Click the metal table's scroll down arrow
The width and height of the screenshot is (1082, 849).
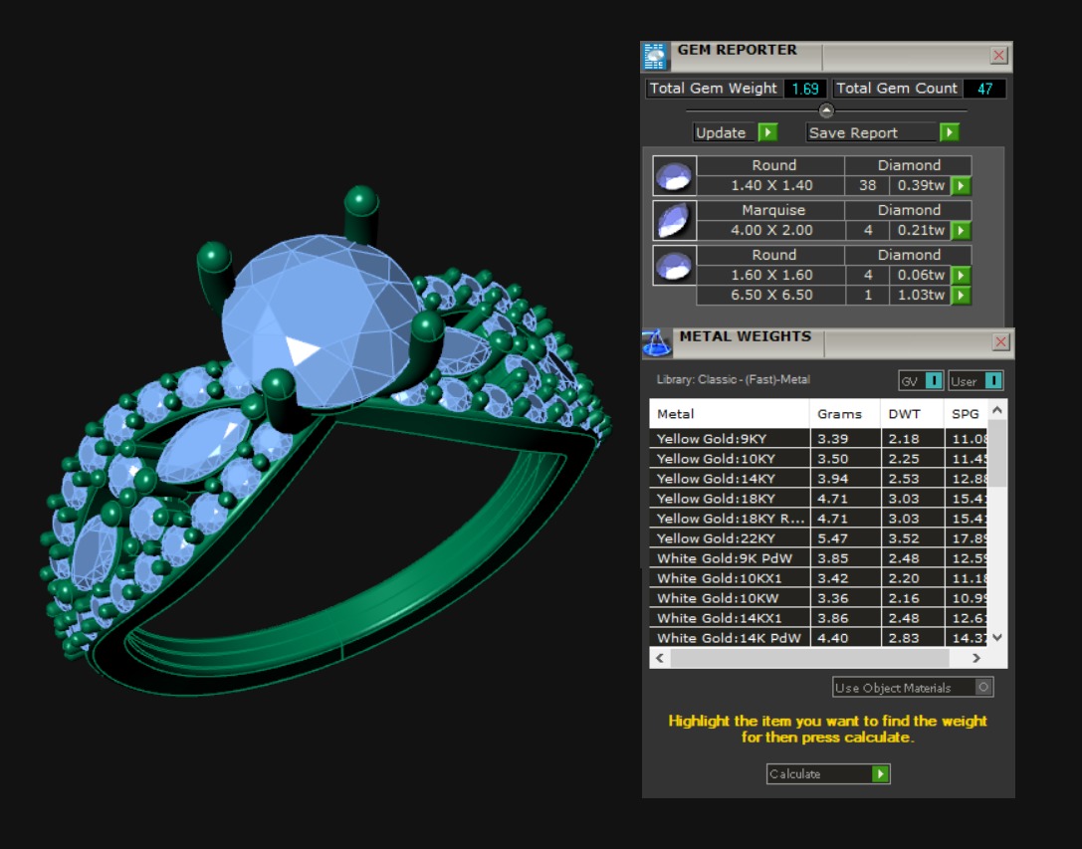(997, 638)
